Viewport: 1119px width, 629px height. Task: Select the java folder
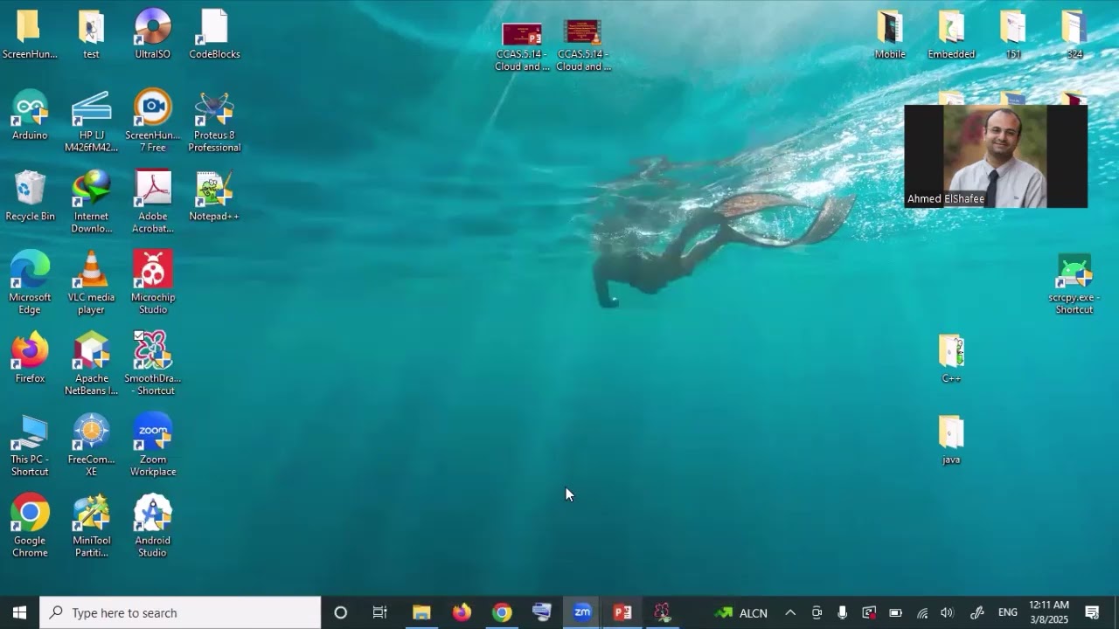click(x=951, y=439)
